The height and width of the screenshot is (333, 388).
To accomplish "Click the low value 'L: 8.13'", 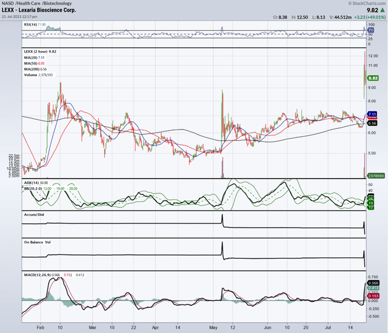I will tap(319, 18).
